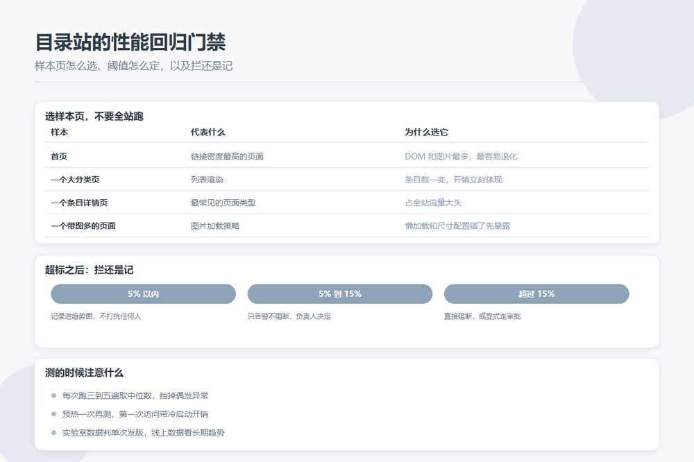Click the heading 测的时候注意什么
The height and width of the screenshot is (462, 694).
(x=84, y=373)
